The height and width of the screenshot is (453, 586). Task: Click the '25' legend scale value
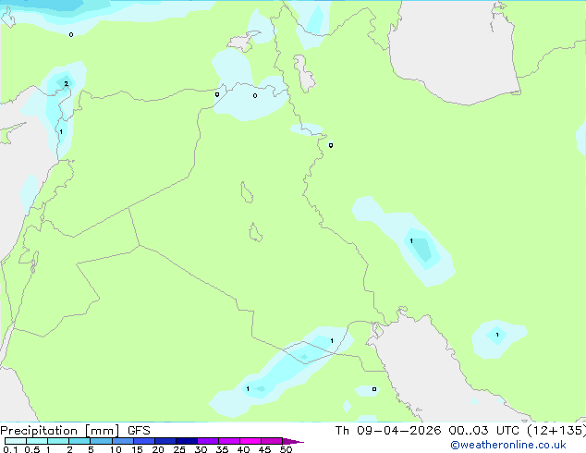[179, 449]
